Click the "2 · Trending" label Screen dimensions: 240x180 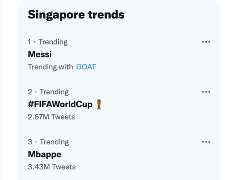point(48,92)
